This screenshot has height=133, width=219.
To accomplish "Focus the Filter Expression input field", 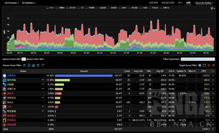I will click(x=198, y=59).
